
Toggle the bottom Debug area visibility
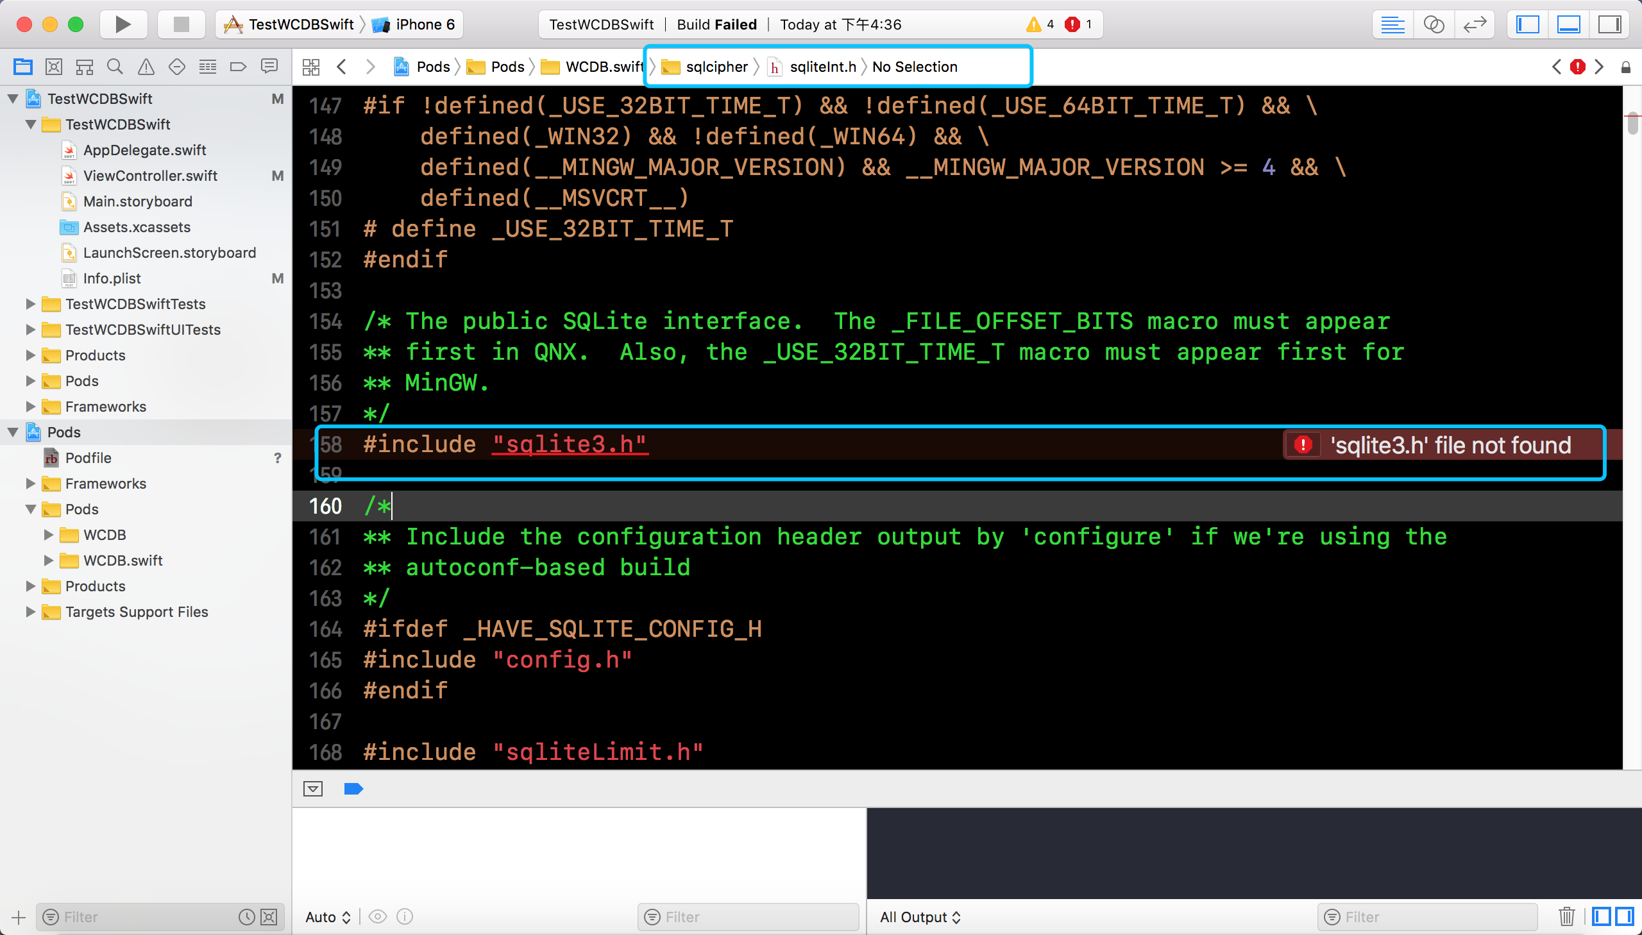coord(1568,24)
